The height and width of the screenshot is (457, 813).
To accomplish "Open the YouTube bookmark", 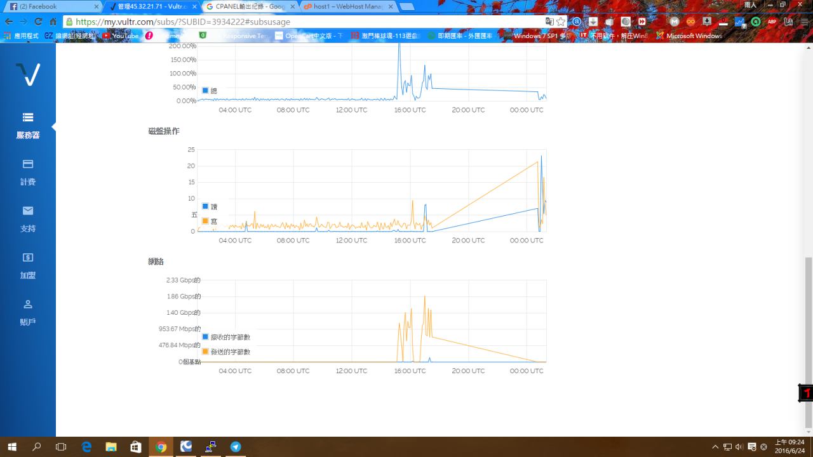I will pyautogui.click(x=121, y=36).
